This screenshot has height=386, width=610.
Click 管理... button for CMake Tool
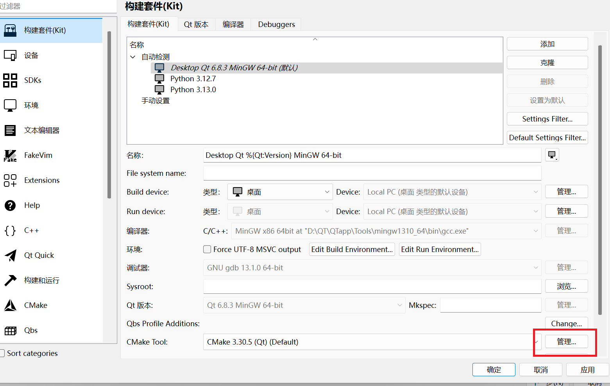pyautogui.click(x=567, y=342)
